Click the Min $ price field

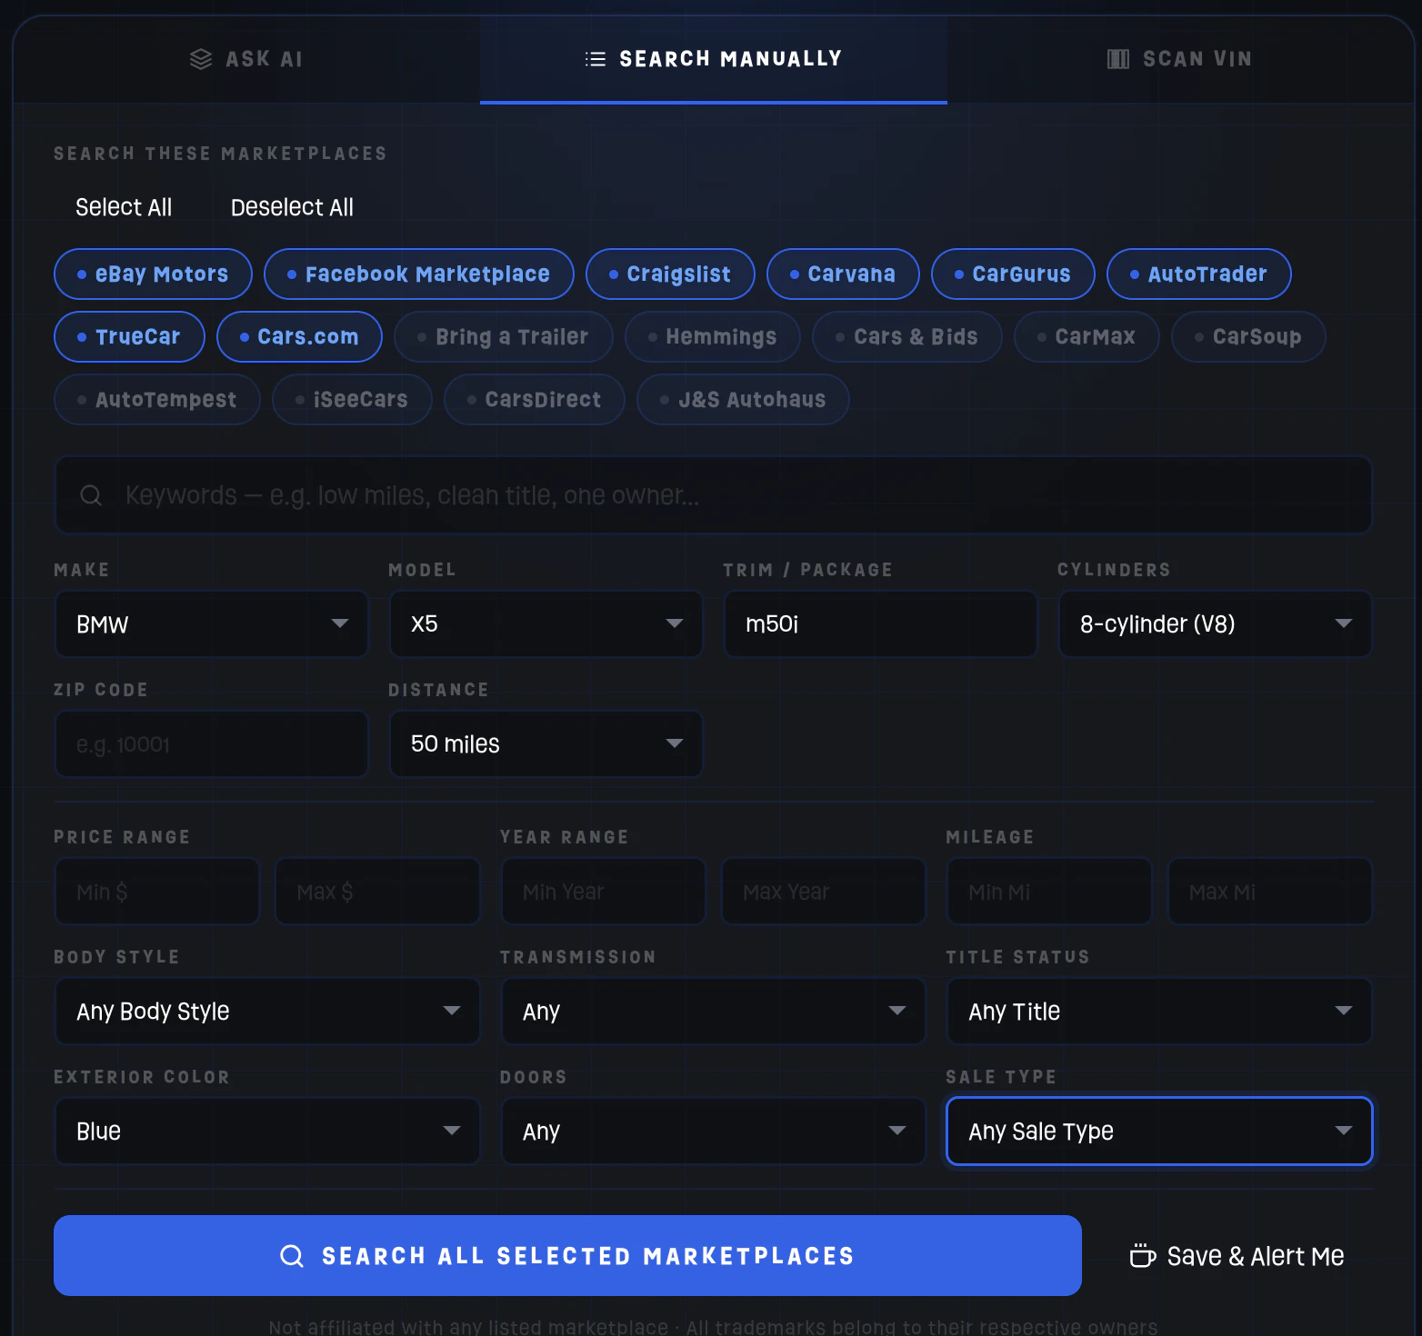tap(157, 891)
